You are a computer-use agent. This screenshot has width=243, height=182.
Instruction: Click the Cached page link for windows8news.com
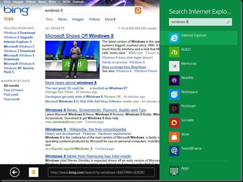click(x=94, y=122)
